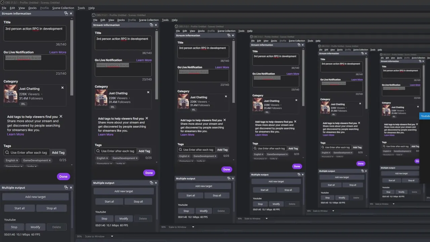The height and width of the screenshot is (242, 430).
Task: Float Multiple output dock in the largest nested preview
Action: pos(151,183)
